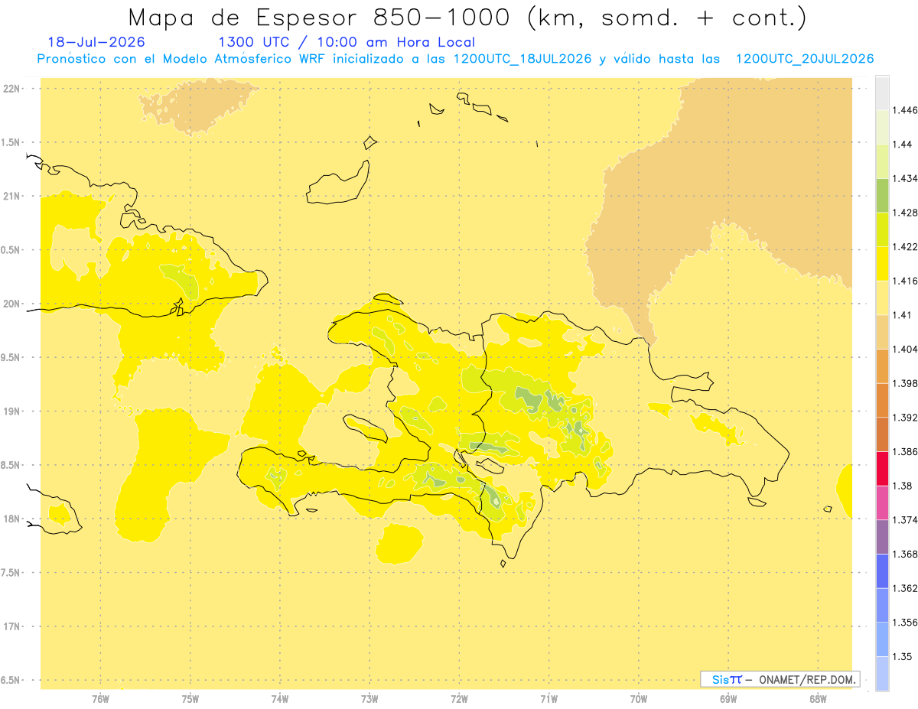This screenshot has height=709, width=918.
Task: Click the legend value '1.416'
Action: [905, 281]
